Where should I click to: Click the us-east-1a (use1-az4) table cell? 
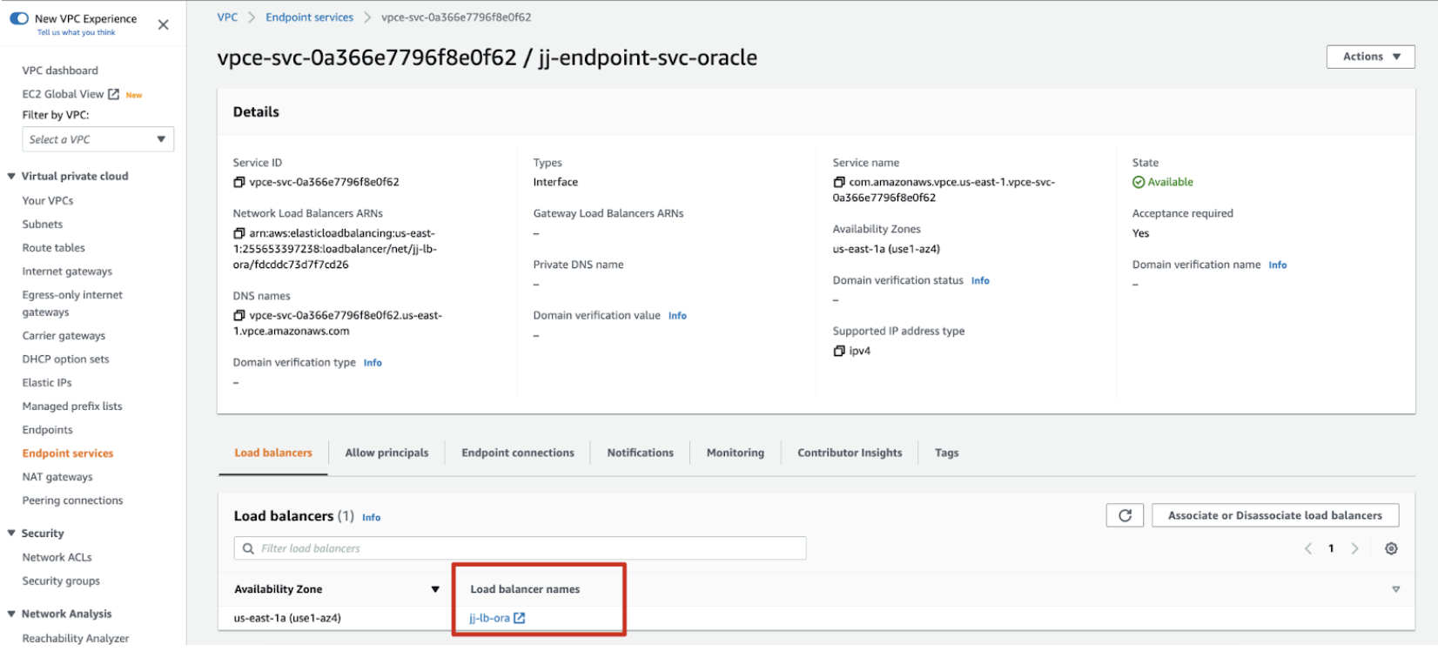point(287,618)
